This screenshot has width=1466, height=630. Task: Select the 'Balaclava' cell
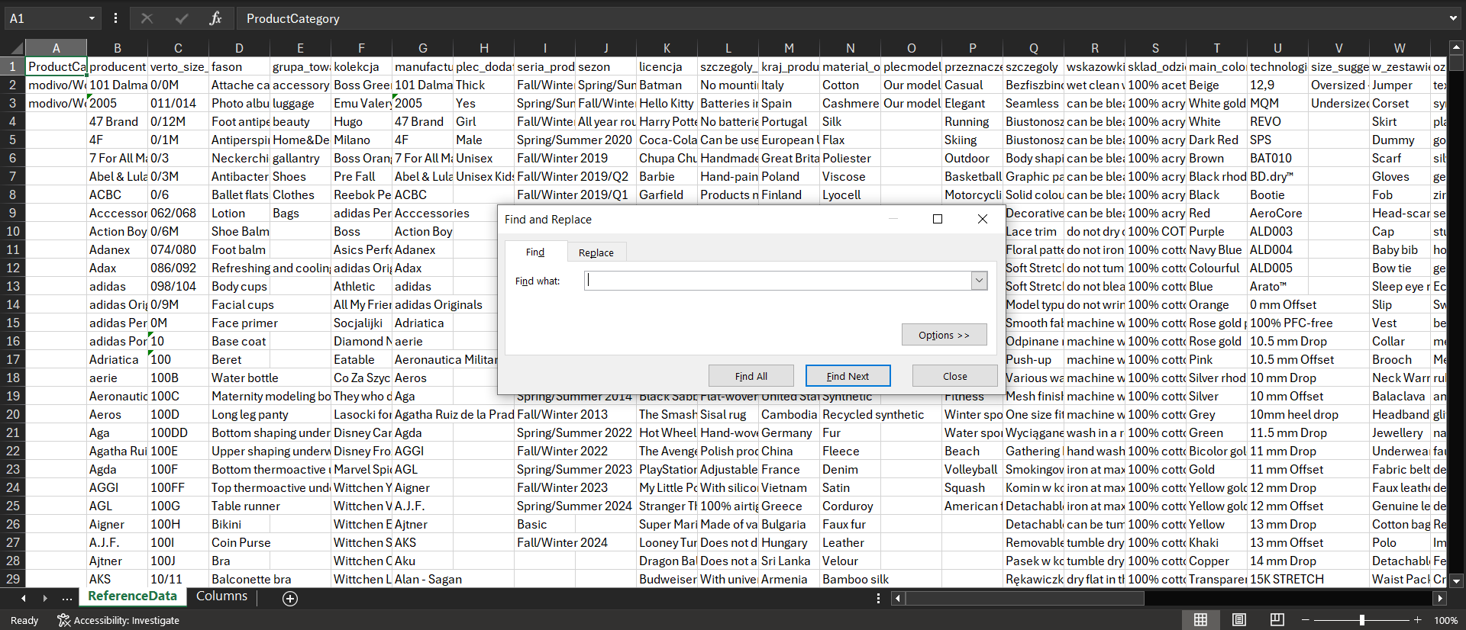[x=1400, y=396]
